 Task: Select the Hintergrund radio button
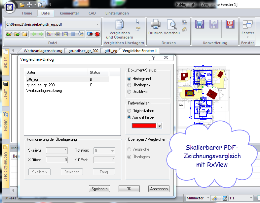129,79
